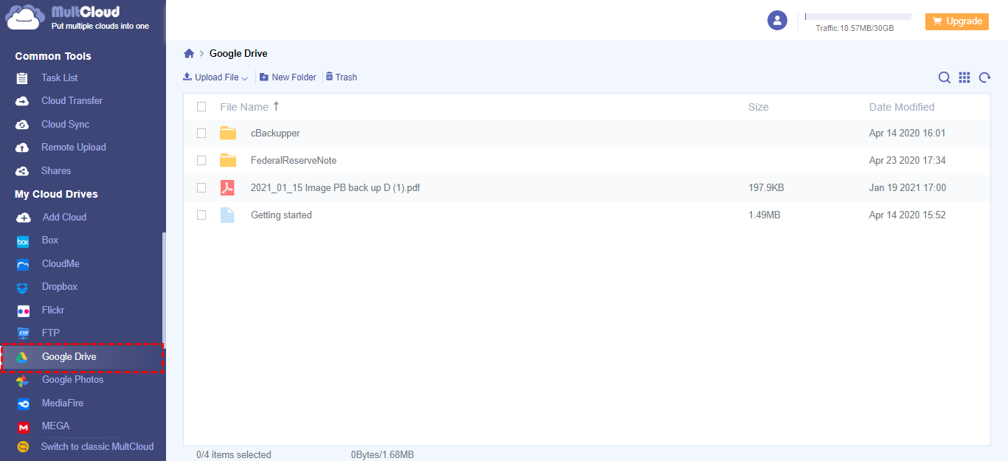
Task: Select Box drive label
Action: pos(50,240)
